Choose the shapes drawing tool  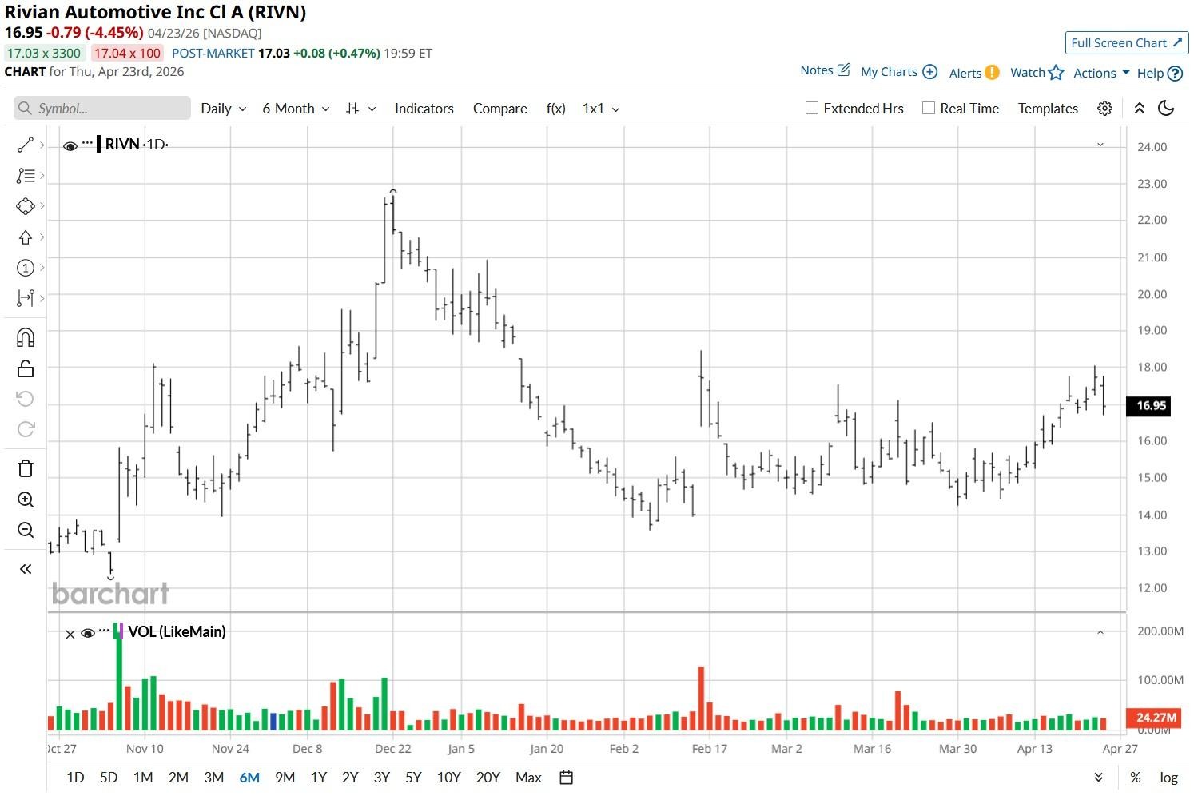point(26,206)
